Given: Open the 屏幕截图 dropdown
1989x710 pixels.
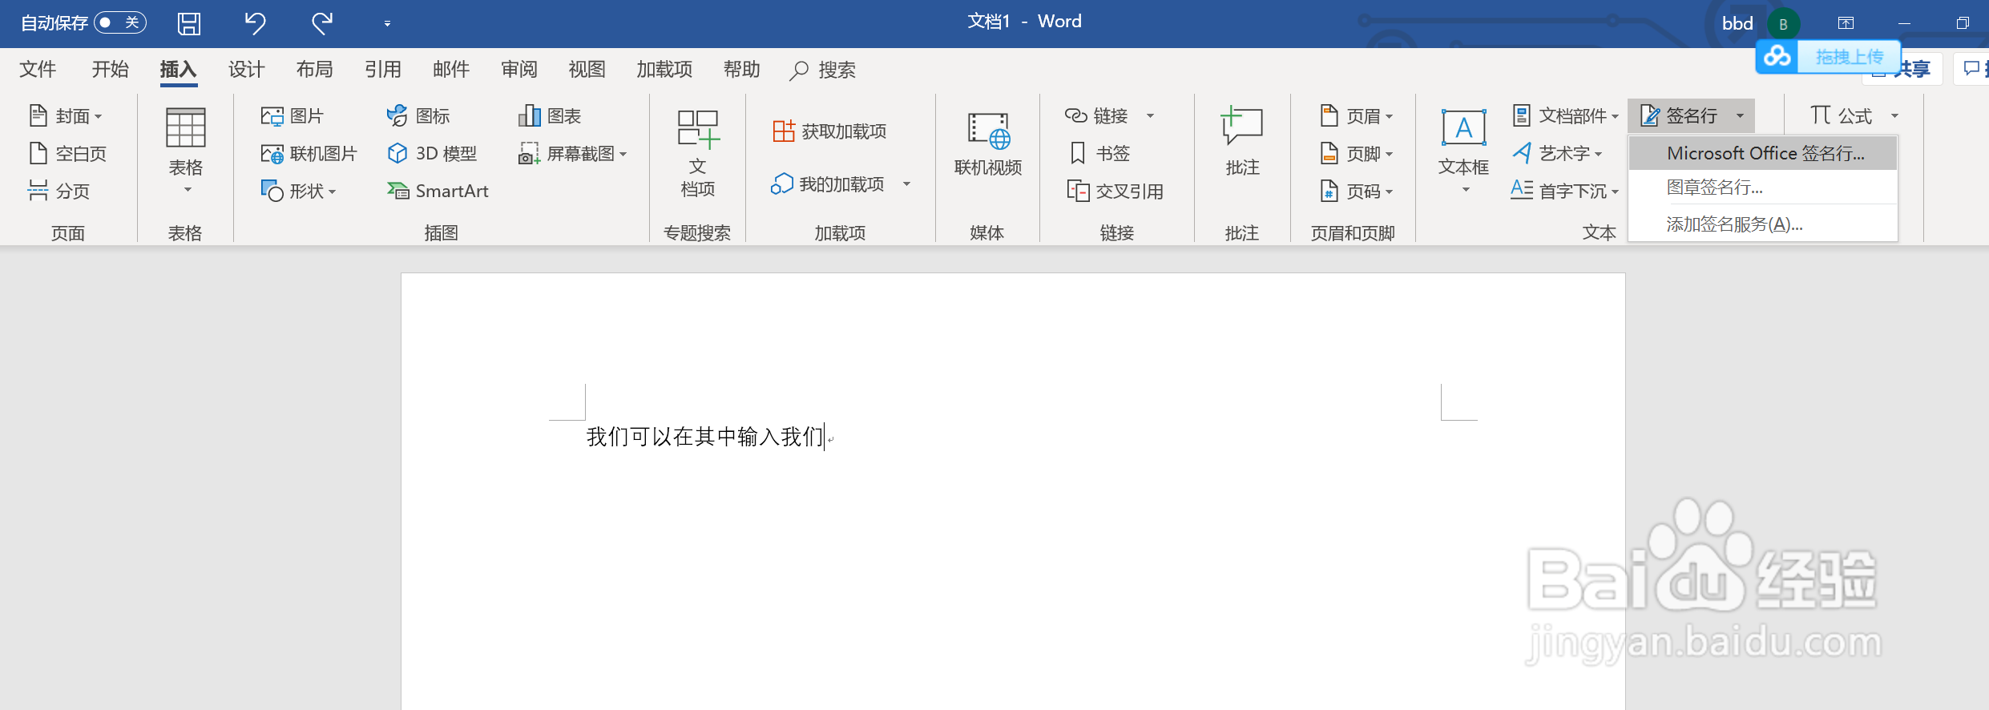Looking at the screenshot, I should (573, 153).
